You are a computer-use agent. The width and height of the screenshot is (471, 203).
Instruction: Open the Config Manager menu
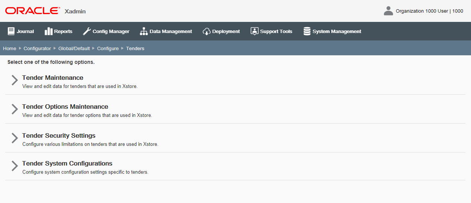tap(106, 31)
